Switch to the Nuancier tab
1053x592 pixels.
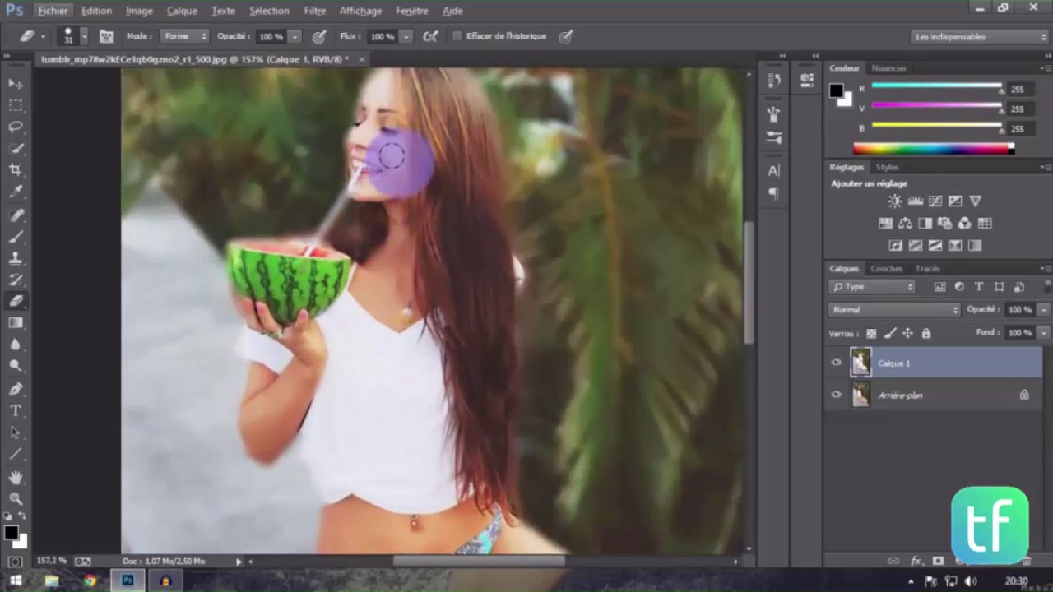[888, 68]
